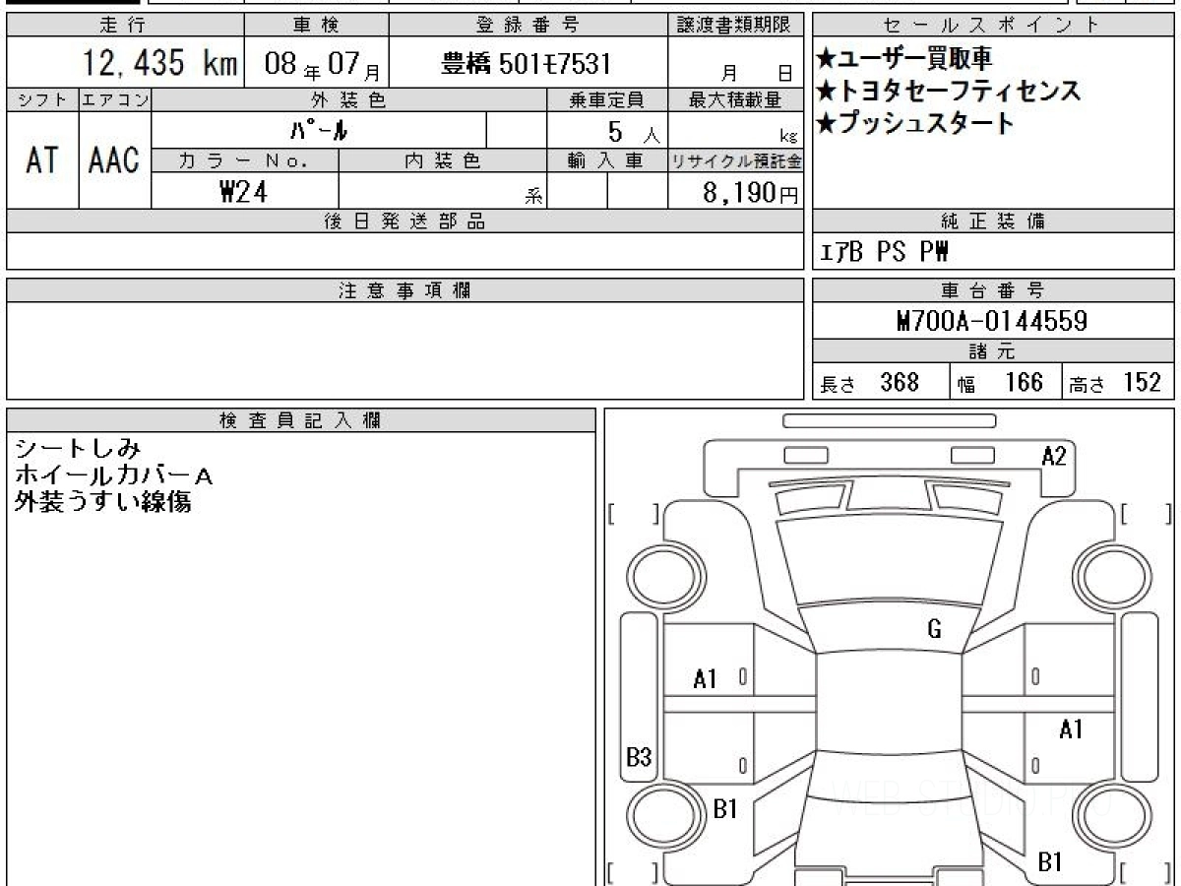Click the 輸入車 header

[x=607, y=160]
